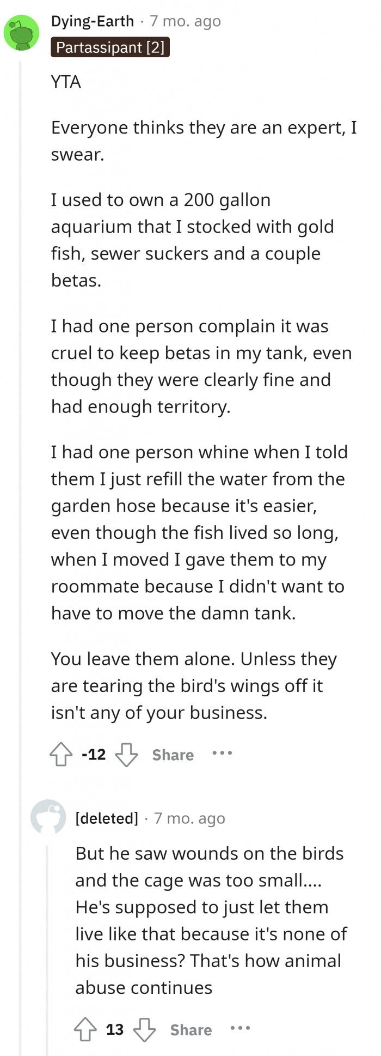Click the [deleted] username
The image size is (381, 1056).
[x=107, y=818]
